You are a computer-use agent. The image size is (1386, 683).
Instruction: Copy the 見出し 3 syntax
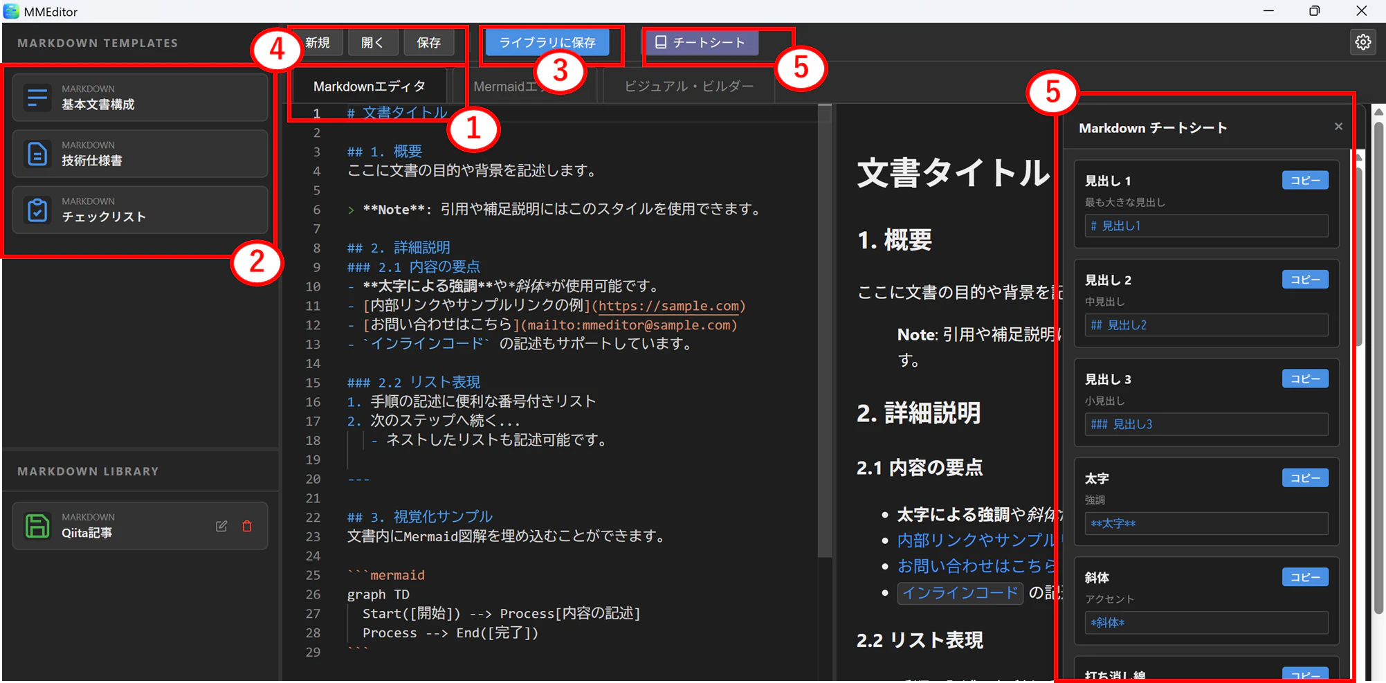[1305, 379]
